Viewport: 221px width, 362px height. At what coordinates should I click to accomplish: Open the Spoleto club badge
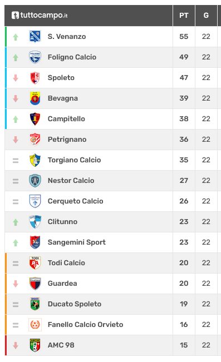coord(35,78)
